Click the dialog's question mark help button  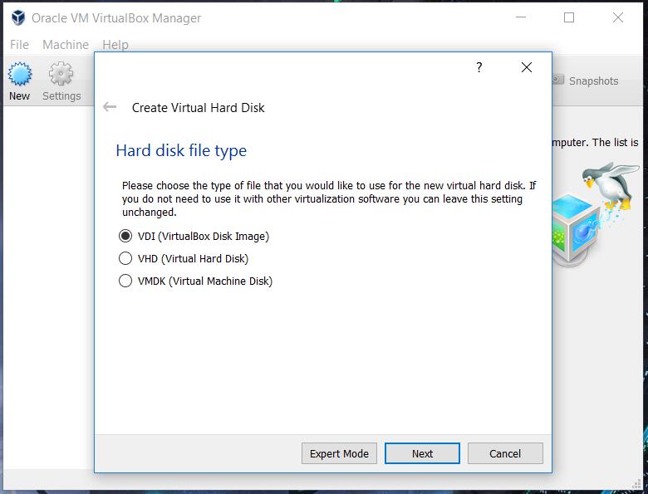[x=479, y=67]
